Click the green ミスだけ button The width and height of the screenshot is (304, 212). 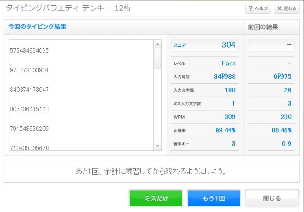(156, 198)
